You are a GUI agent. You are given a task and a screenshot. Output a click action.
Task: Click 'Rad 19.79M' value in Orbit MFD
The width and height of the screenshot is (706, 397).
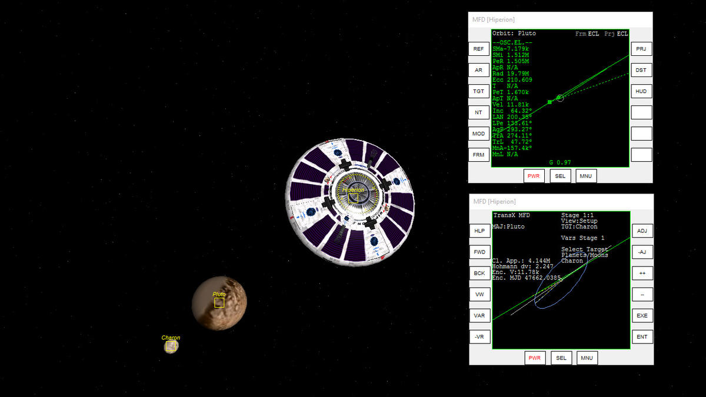(x=511, y=74)
